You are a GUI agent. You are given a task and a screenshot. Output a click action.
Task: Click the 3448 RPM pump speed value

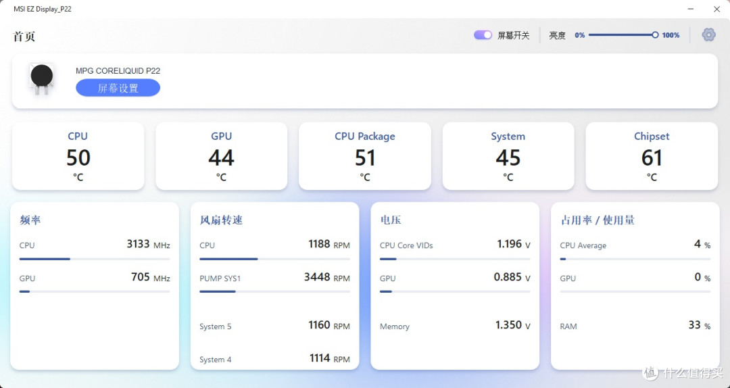[x=327, y=277]
